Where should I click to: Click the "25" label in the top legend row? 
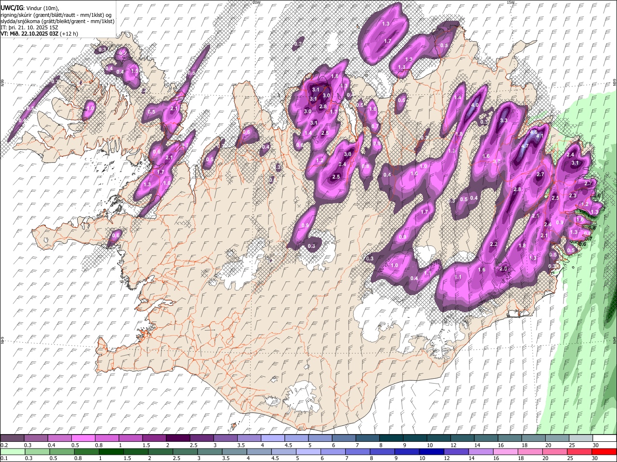click(x=572, y=445)
